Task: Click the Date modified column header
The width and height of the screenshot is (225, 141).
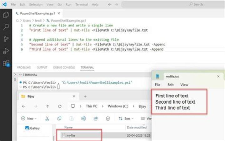Action: coord(137,127)
